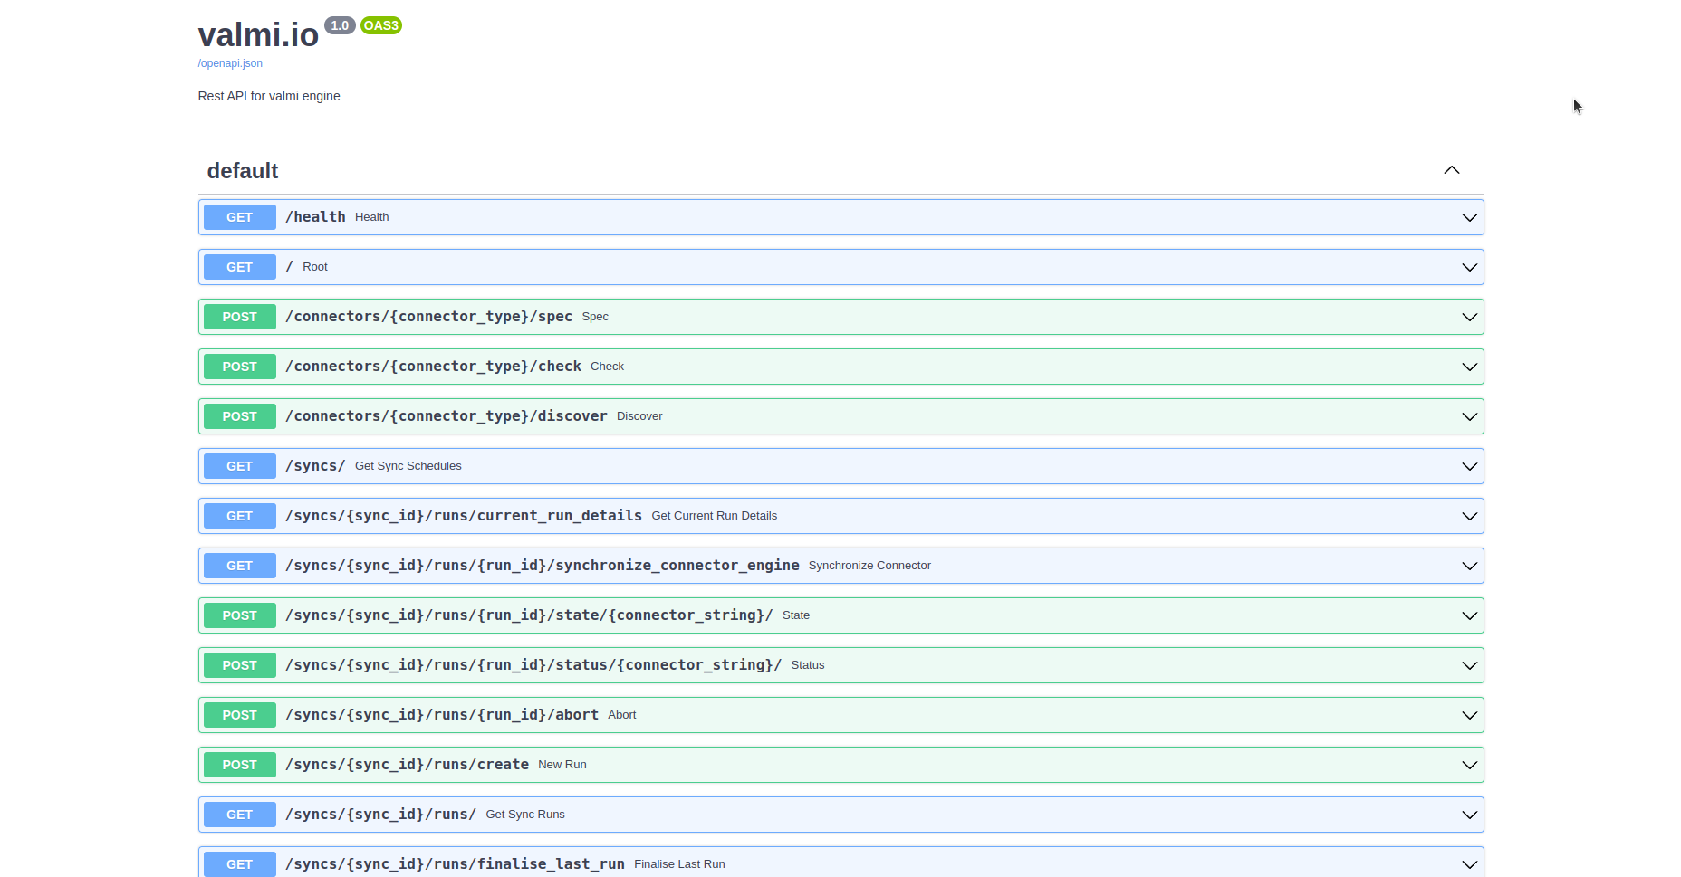Click the default section heading
The height and width of the screenshot is (877, 1681).
243,171
